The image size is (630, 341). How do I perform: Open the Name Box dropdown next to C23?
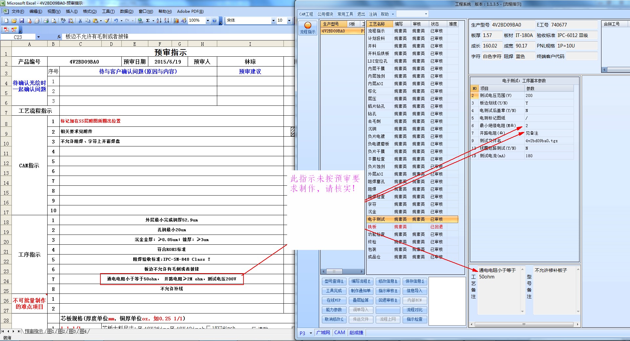click(38, 37)
